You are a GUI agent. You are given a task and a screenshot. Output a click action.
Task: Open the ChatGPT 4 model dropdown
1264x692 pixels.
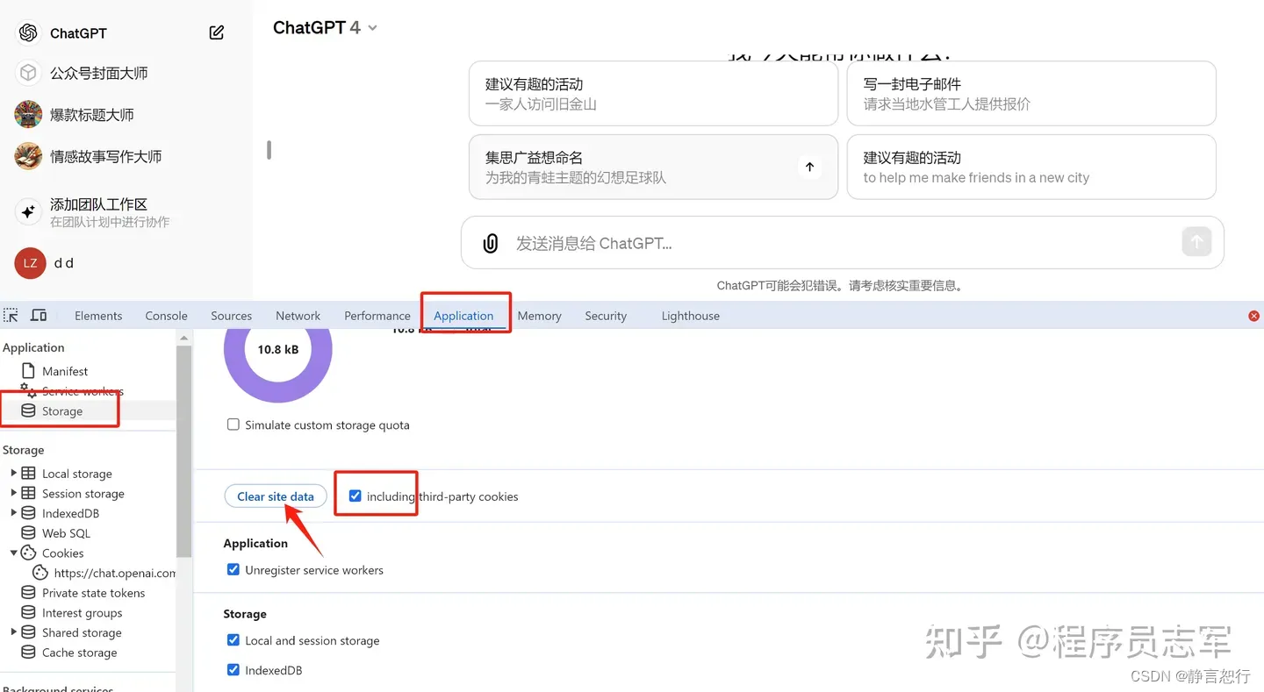(326, 28)
